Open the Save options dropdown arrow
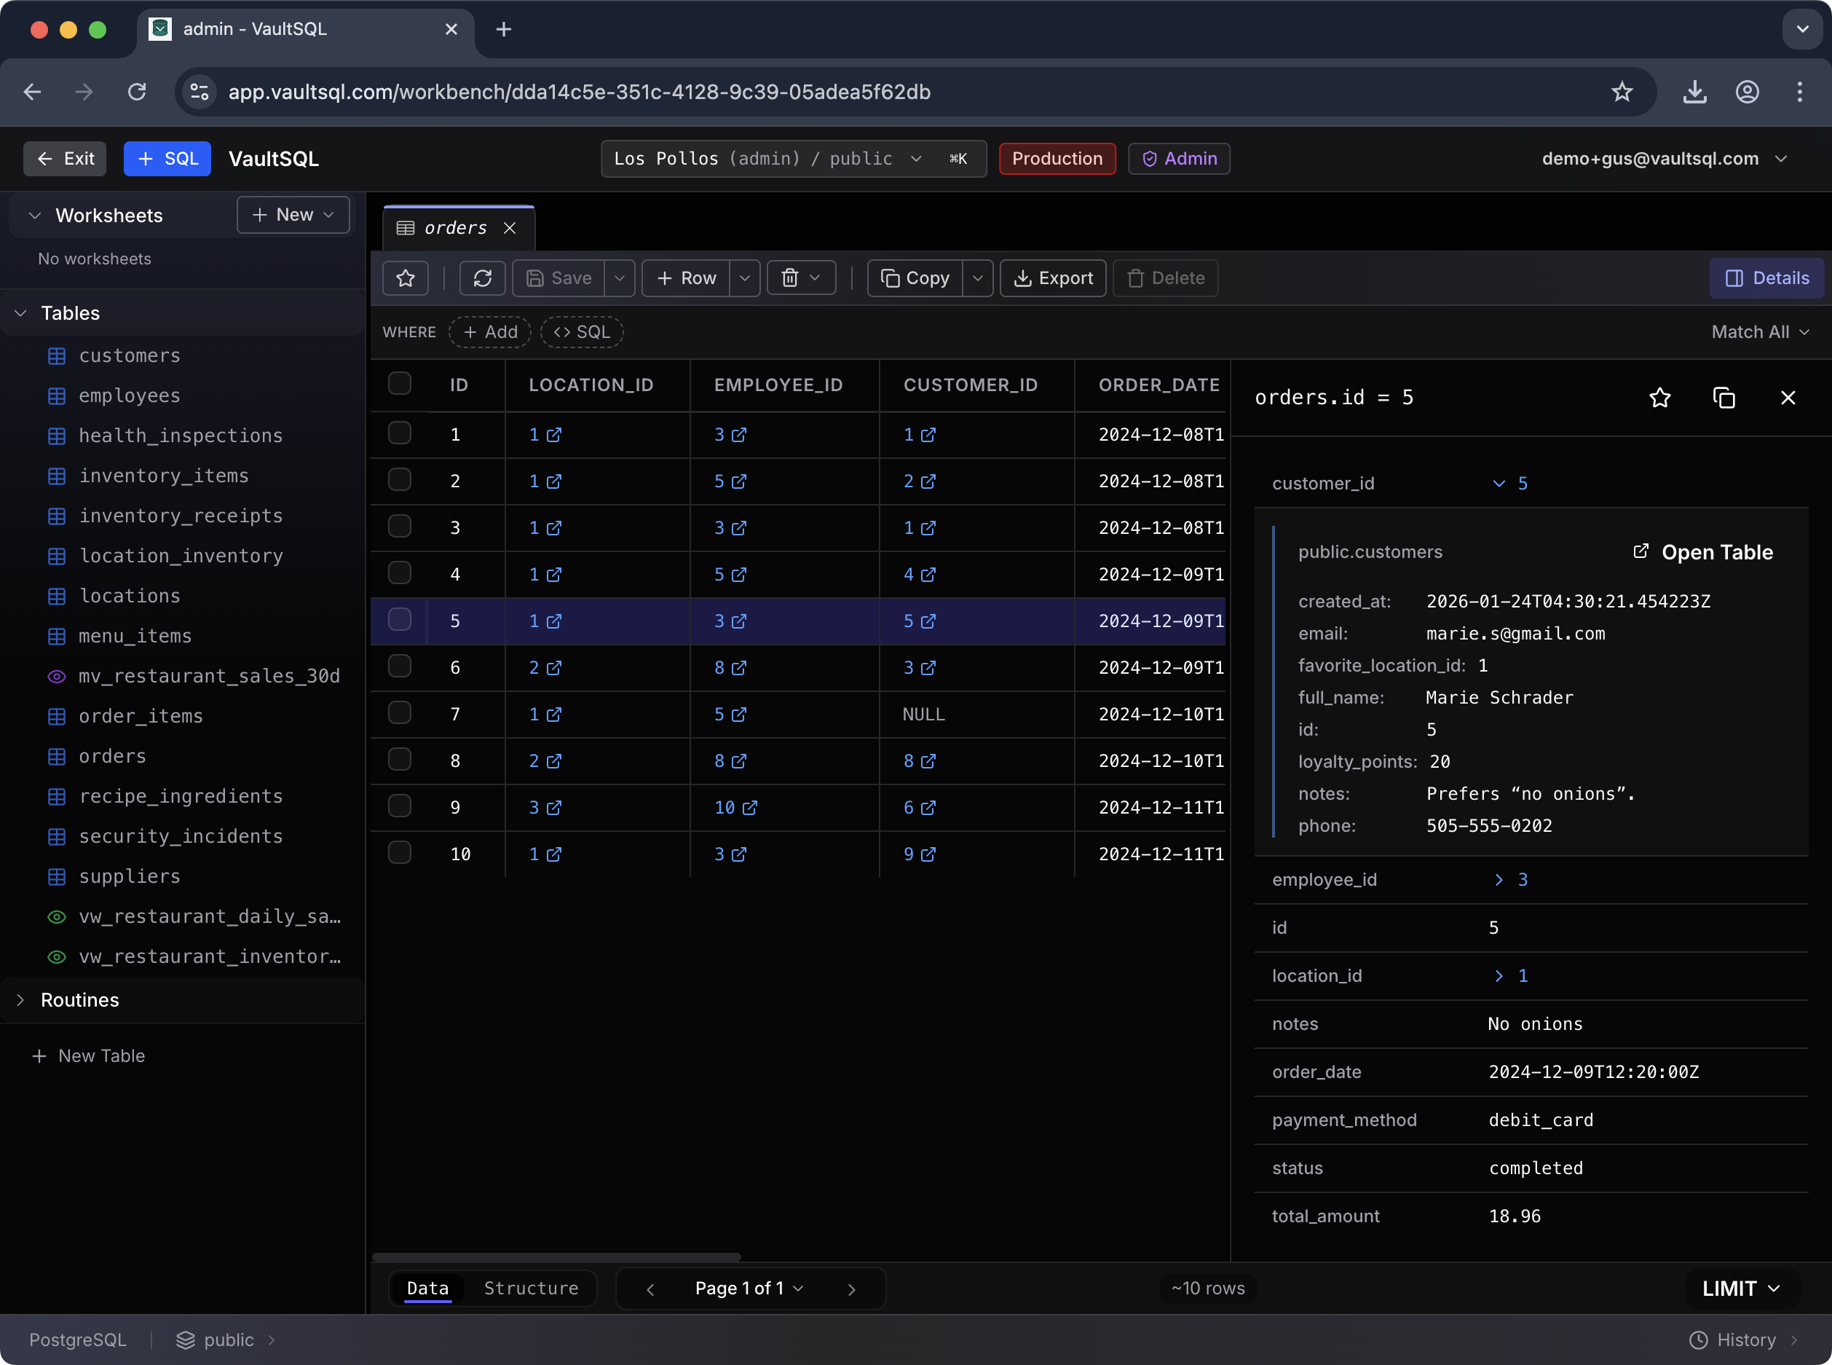The image size is (1832, 1365). click(620, 278)
